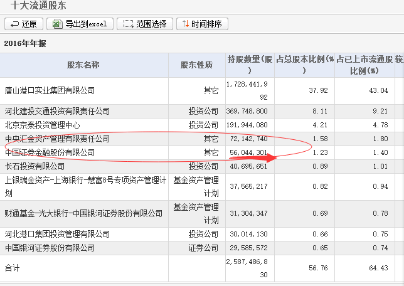Click the 8.11 percentage cell

[x=321, y=111]
